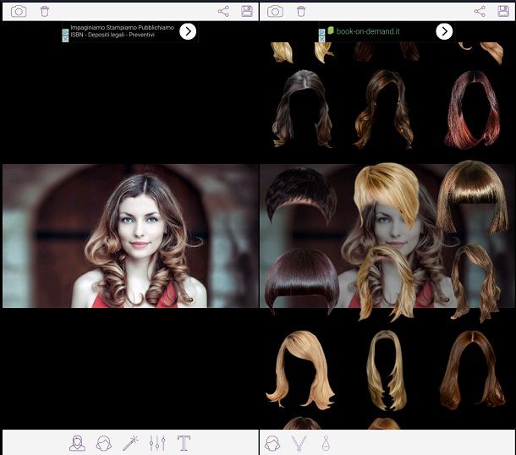Choose the dark brown wavy center-part hairstyle
Viewport: 516px width, 455px height.
[x=302, y=108]
